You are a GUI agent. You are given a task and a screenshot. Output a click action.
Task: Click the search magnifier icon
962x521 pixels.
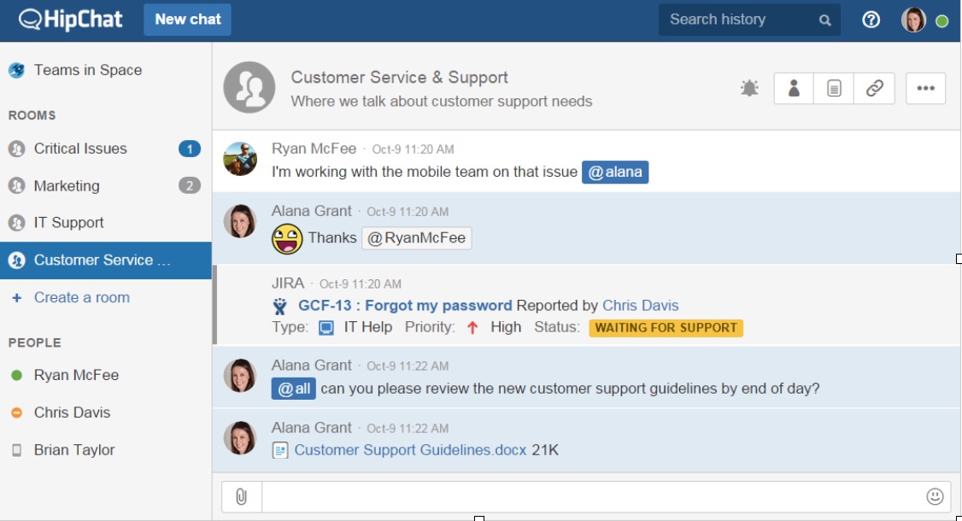pyautogui.click(x=824, y=20)
